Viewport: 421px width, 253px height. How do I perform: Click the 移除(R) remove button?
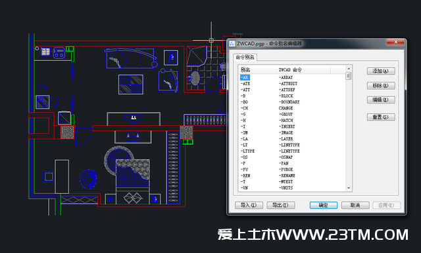coord(381,86)
